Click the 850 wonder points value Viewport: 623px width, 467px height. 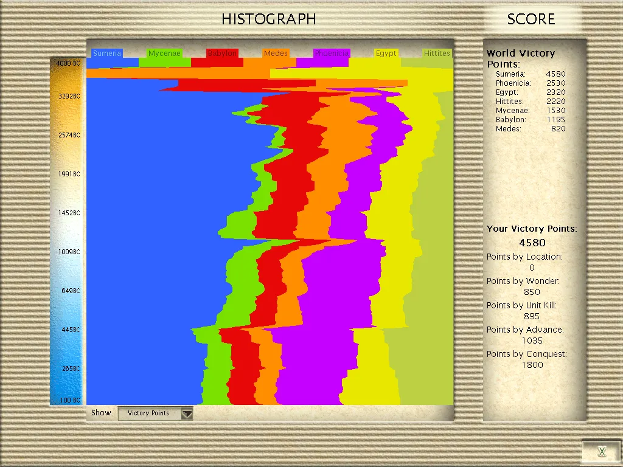click(532, 292)
